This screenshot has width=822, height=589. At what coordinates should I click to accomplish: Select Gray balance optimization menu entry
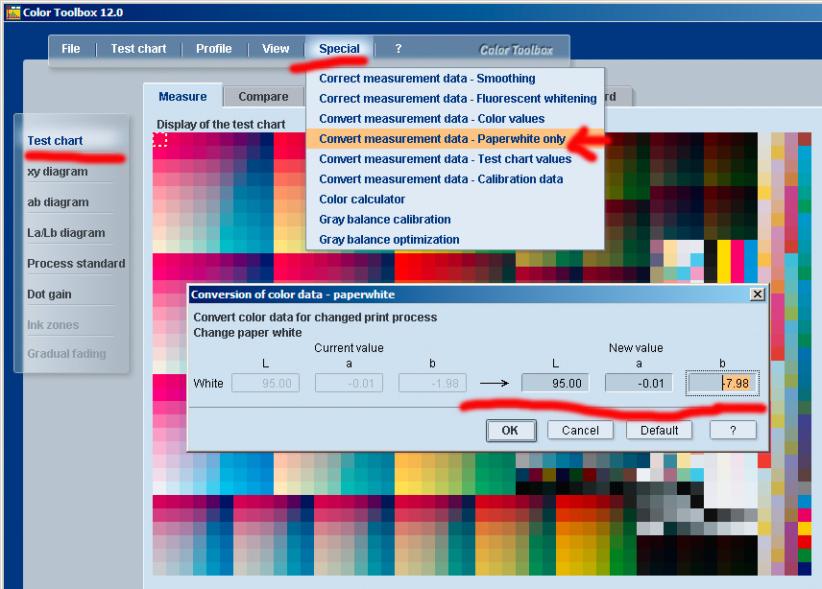click(x=389, y=240)
